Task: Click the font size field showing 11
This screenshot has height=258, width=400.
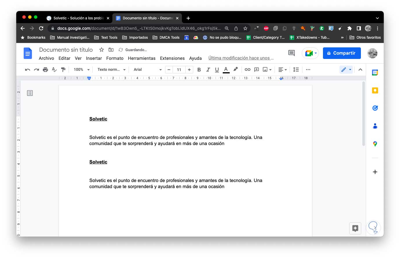Action: pyautogui.click(x=179, y=70)
